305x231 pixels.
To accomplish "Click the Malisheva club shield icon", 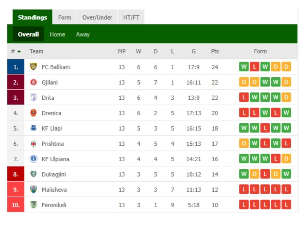I will (34, 190).
